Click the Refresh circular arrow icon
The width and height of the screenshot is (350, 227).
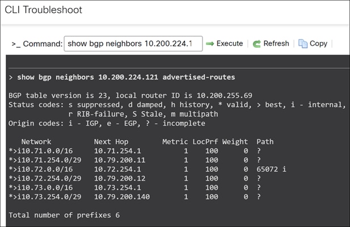pos(257,44)
